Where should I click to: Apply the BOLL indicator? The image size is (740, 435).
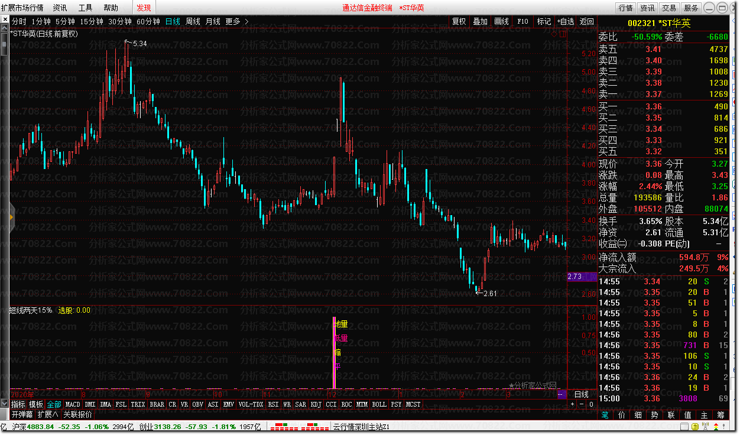pyautogui.click(x=379, y=404)
